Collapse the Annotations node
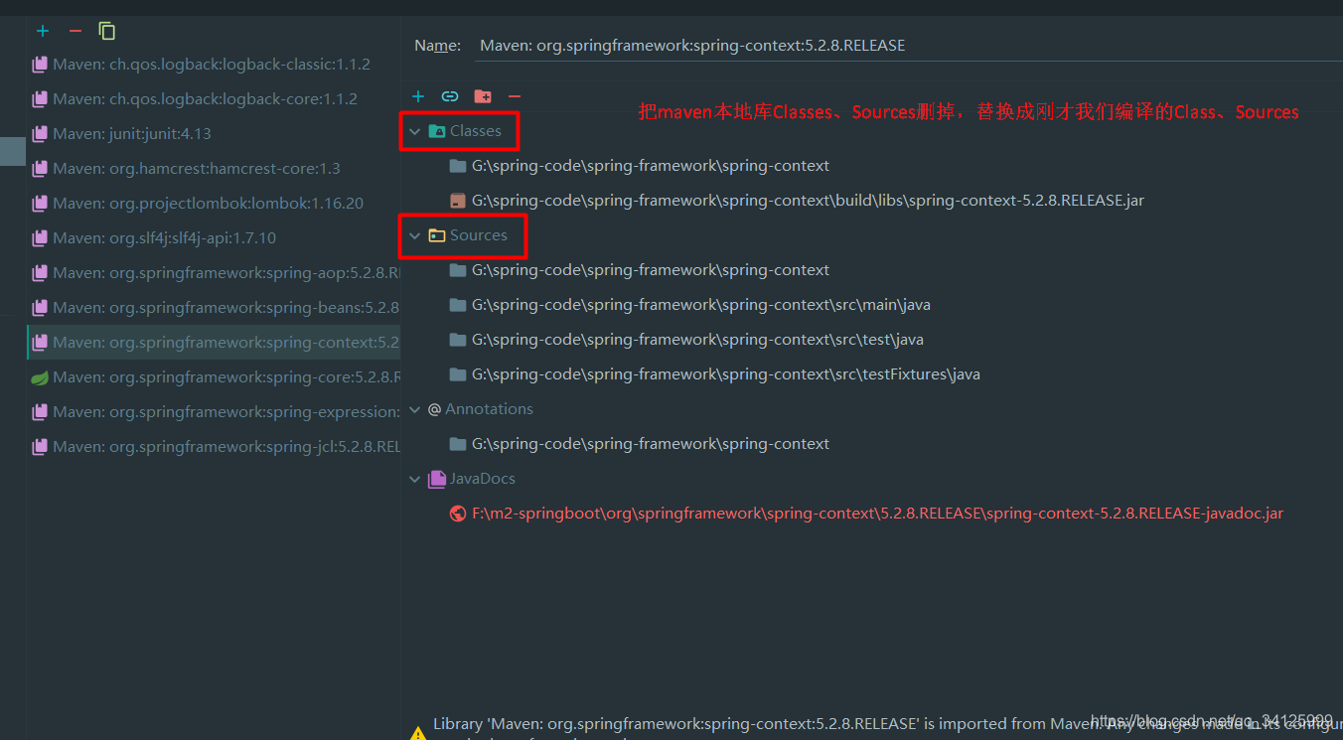The height and width of the screenshot is (740, 1343). [x=415, y=409]
